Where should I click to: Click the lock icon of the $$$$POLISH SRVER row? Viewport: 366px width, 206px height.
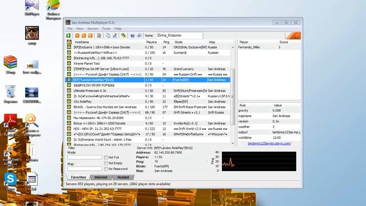click(69, 85)
